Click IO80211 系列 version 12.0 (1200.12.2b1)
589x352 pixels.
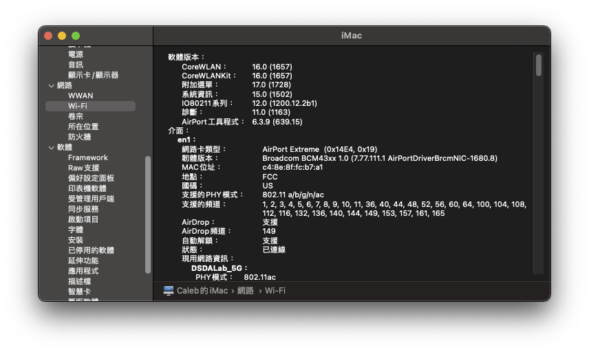(284, 103)
